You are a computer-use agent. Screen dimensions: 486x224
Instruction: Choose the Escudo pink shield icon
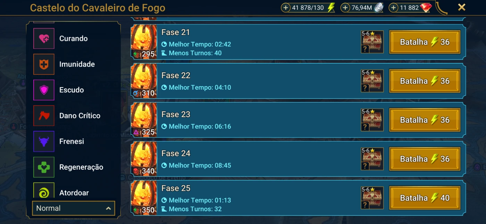pos(44,90)
